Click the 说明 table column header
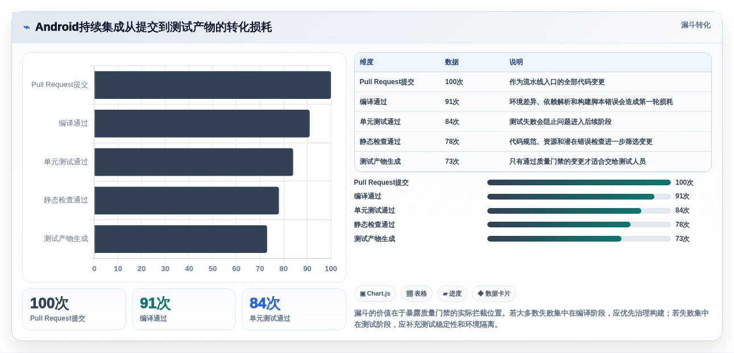Viewport: 734px width, 353px height. click(x=516, y=63)
